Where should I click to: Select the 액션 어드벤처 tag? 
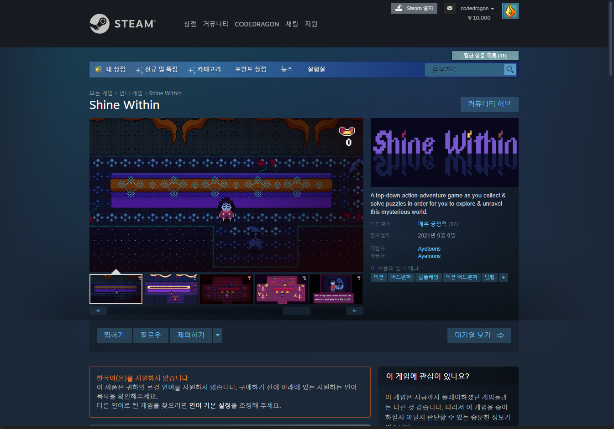click(462, 277)
